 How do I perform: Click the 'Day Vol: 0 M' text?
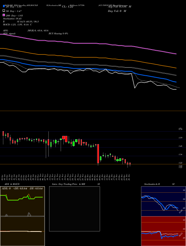point(117,11)
